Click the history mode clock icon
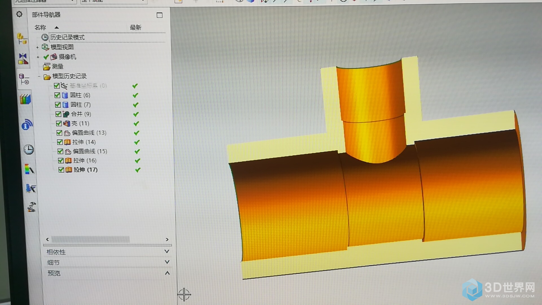This screenshot has width=542, height=305. (45, 37)
